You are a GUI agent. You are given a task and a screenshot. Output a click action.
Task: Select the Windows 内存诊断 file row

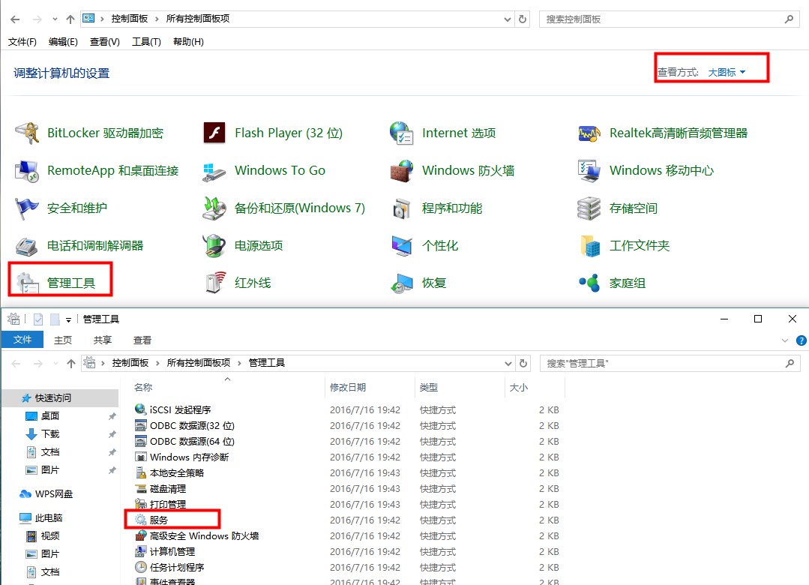(x=346, y=457)
